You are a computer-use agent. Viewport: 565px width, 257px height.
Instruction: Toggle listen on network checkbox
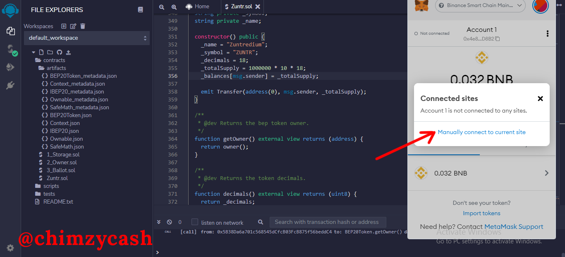(x=195, y=222)
